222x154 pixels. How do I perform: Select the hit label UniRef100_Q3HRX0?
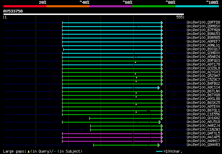coord(203,53)
